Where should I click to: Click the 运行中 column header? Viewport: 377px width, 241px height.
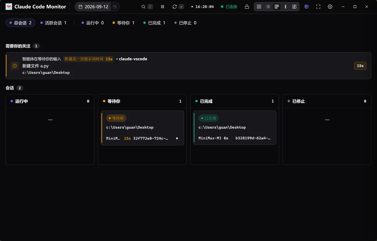(x=50, y=101)
